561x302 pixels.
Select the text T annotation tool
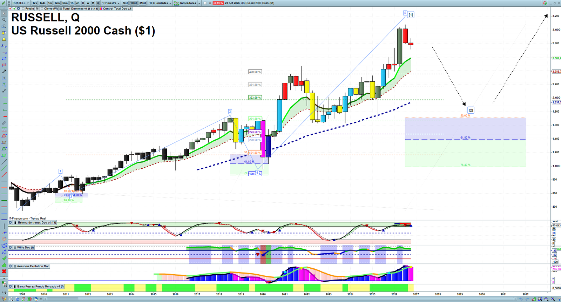click(4, 78)
